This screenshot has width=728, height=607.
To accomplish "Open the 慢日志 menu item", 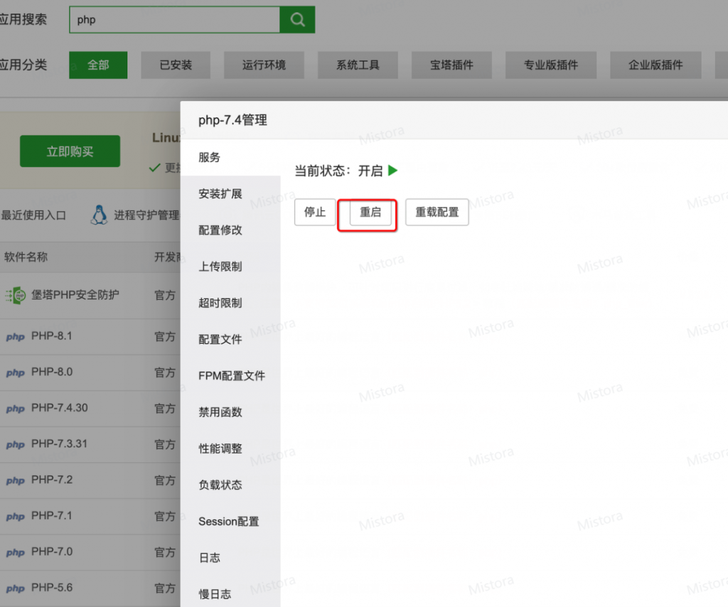I will 230,594.
